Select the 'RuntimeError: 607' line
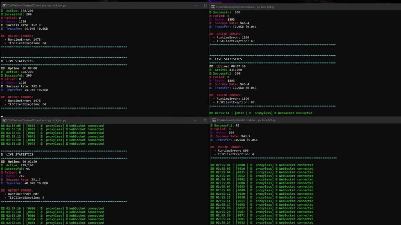401x225 pixels. 22,194
